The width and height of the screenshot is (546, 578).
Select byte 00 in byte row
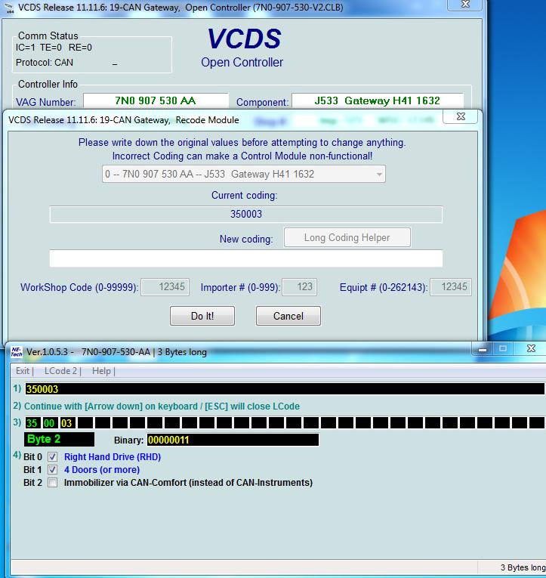[x=49, y=423]
